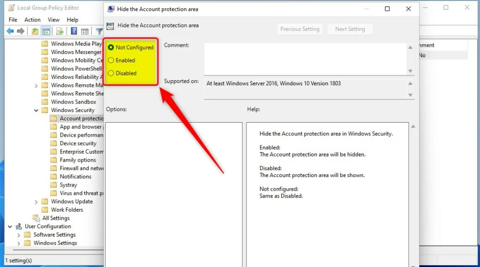
Task: Click the All Settings node icon
Action: (x=37, y=218)
